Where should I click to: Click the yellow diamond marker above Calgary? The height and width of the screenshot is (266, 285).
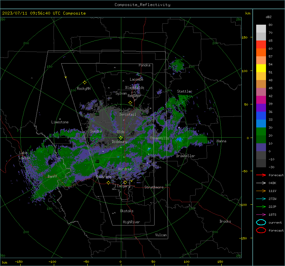coord(125,182)
